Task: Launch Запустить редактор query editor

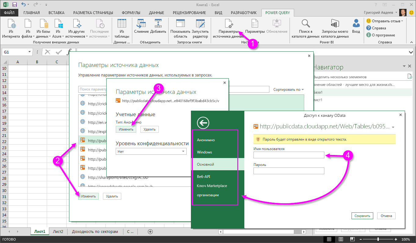Action: coord(200,28)
